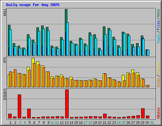Click the 631803 KBytes axis value

tap(5, 94)
